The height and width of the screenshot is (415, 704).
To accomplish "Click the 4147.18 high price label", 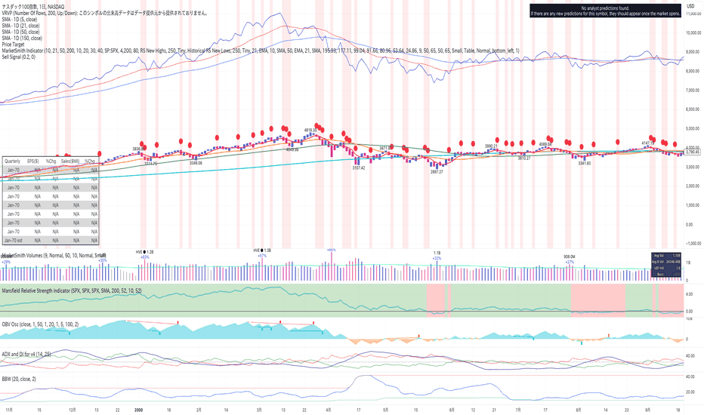I will tap(648, 143).
